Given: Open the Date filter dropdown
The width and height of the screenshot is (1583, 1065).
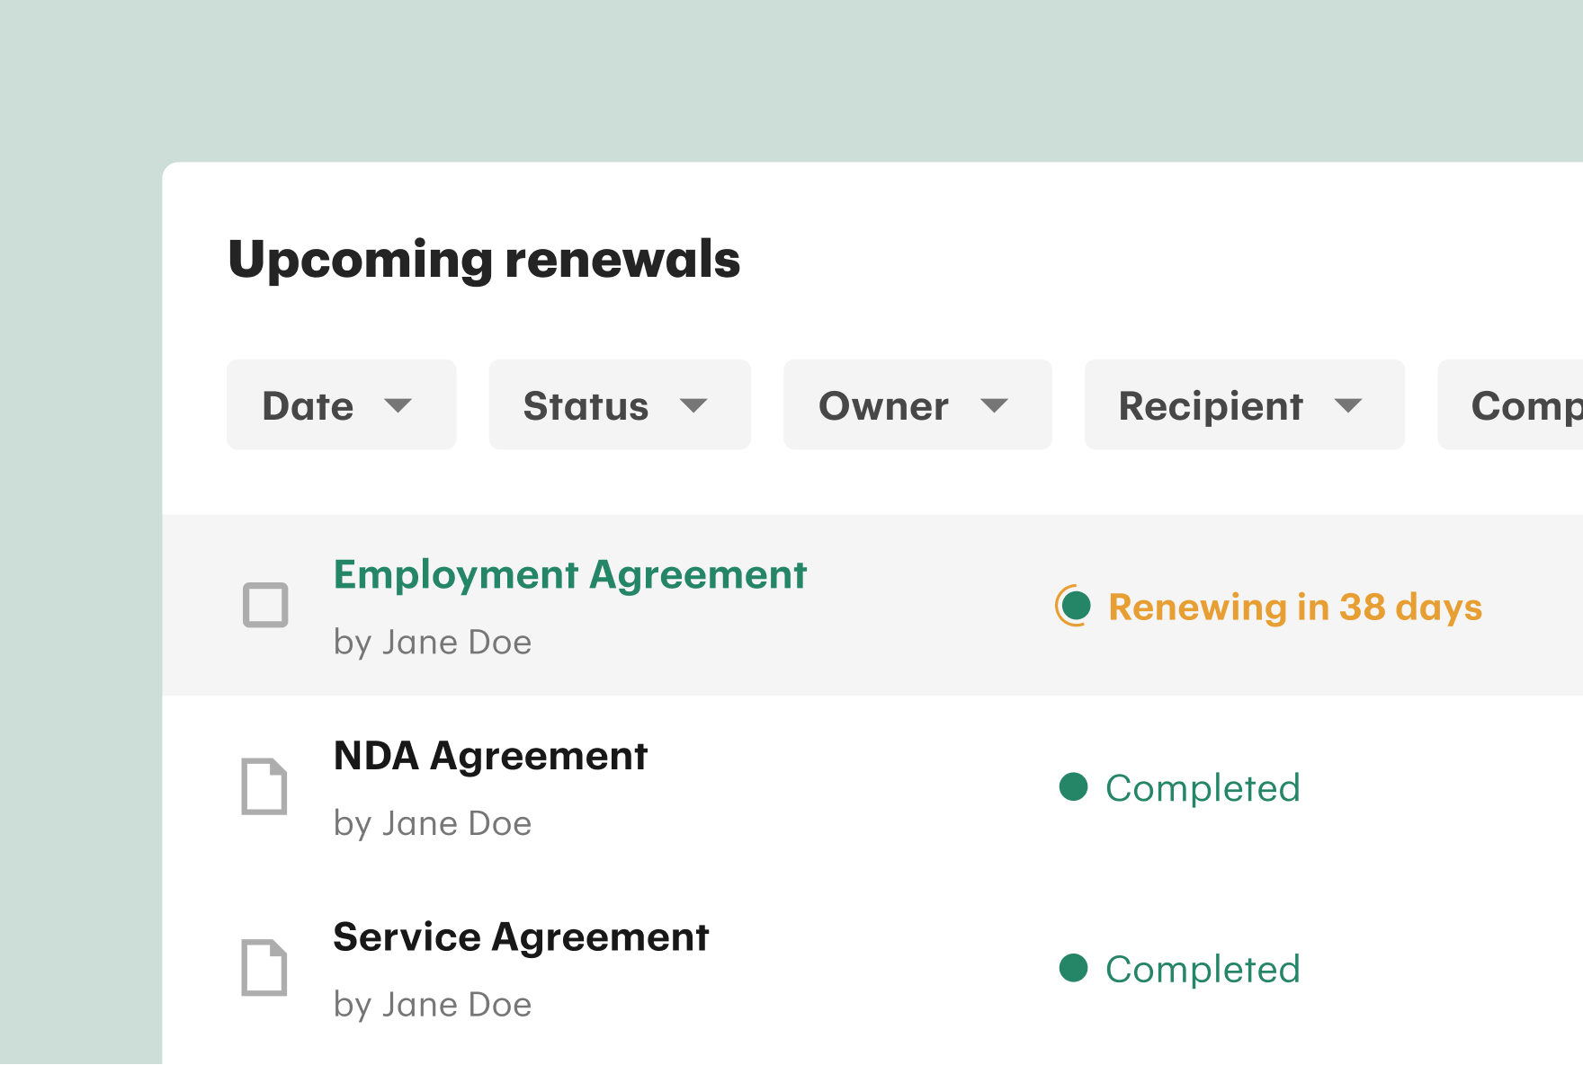Looking at the screenshot, I should coord(342,404).
